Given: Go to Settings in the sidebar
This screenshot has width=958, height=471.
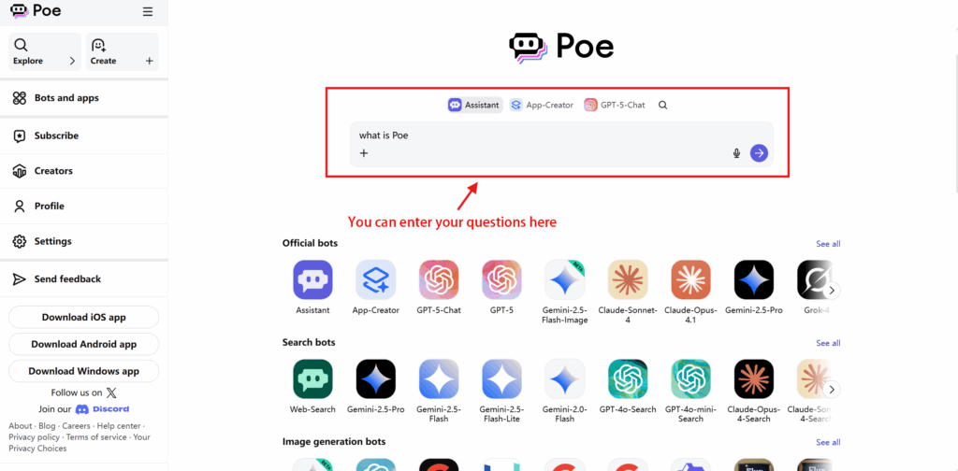Looking at the screenshot, I should 83,242.
